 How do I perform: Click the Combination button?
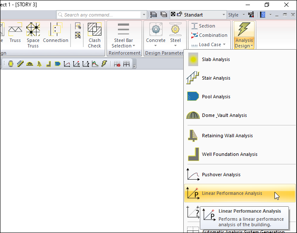coord(209,35)
